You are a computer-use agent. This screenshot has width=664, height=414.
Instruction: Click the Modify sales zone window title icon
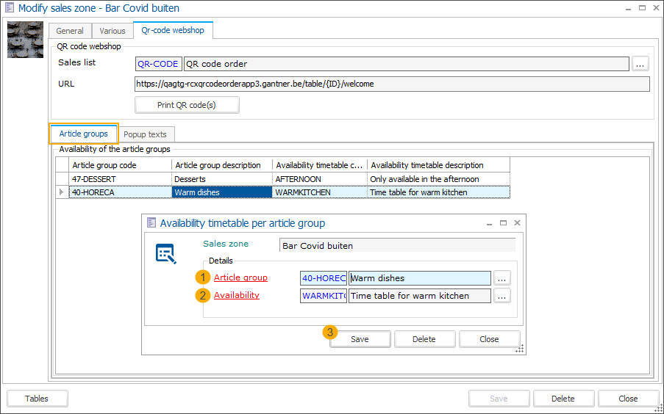pos(9,8)
